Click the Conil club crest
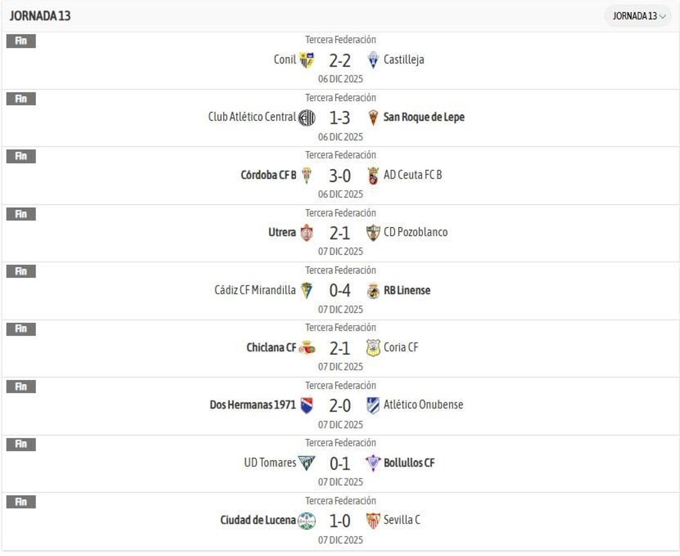Screen dimensions: 680x556 click(307, 60)
